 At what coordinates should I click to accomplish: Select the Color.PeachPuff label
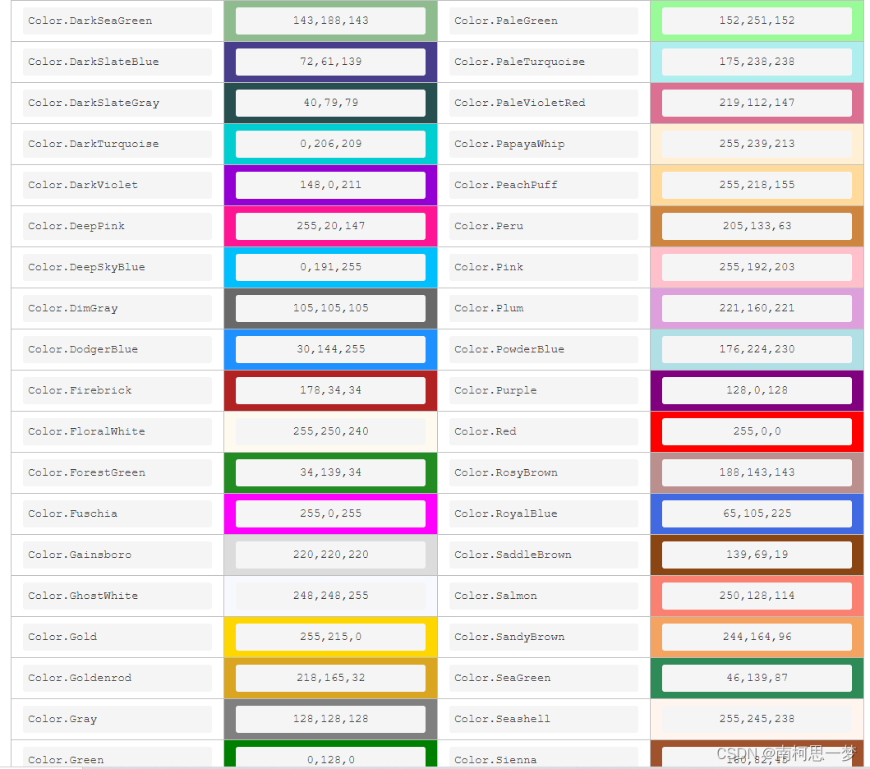coord(544,185)
